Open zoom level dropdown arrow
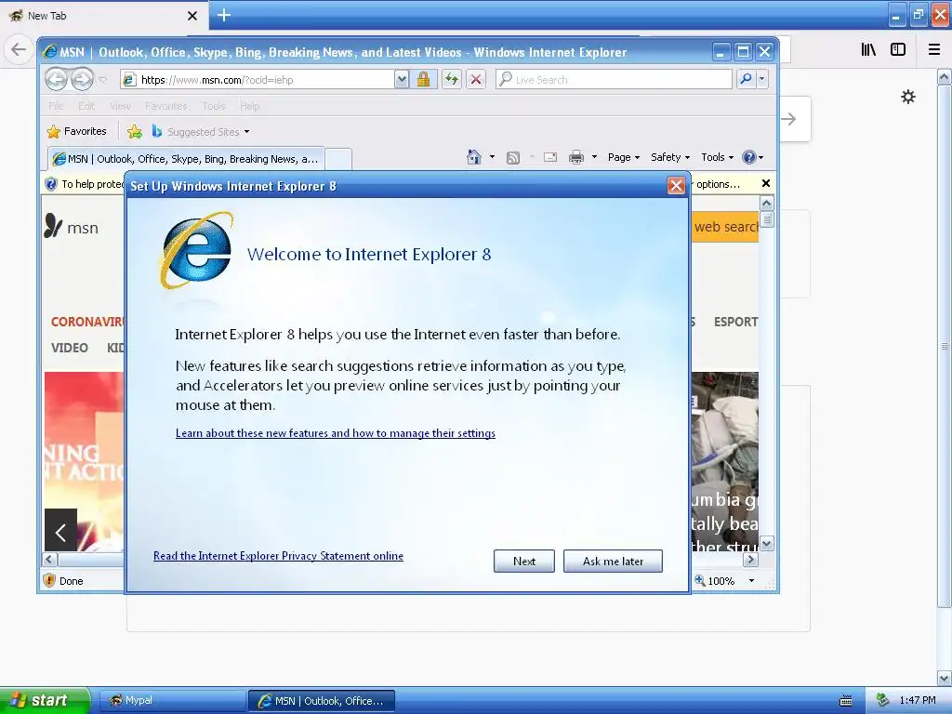 (751, 581)
